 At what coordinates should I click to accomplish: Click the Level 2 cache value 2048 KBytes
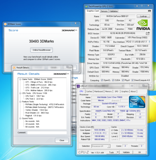tap(127, 136)
